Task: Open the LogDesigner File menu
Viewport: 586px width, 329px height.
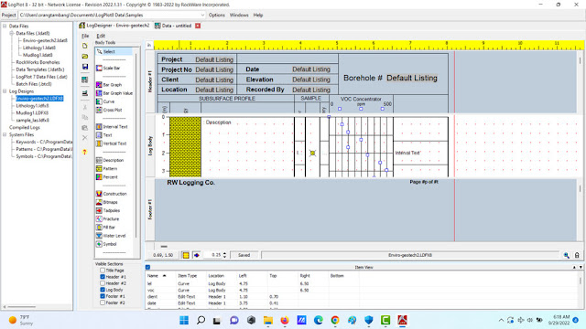Action: click(85, 36)
